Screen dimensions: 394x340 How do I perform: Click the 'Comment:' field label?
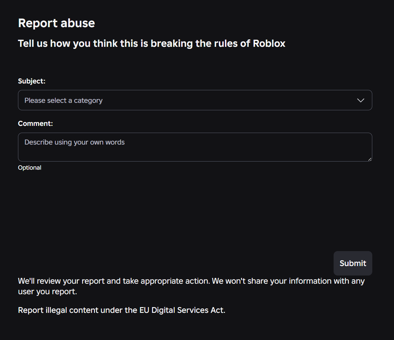click(x=35, y=124)
